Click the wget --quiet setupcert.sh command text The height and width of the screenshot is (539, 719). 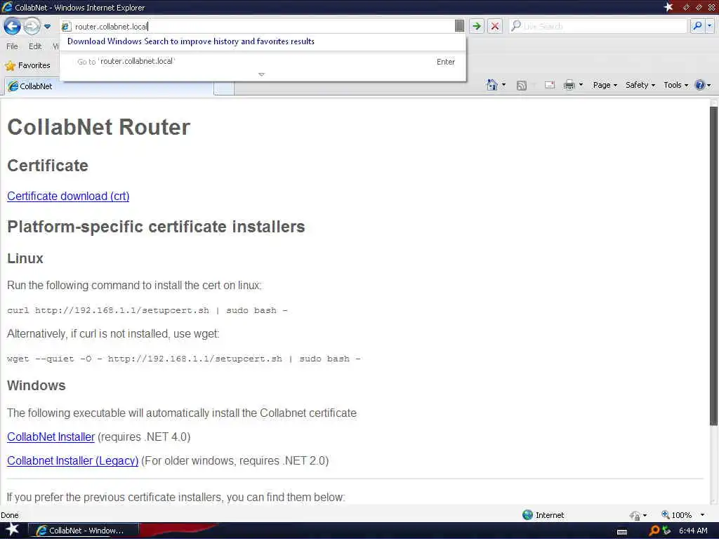(184, 359)
